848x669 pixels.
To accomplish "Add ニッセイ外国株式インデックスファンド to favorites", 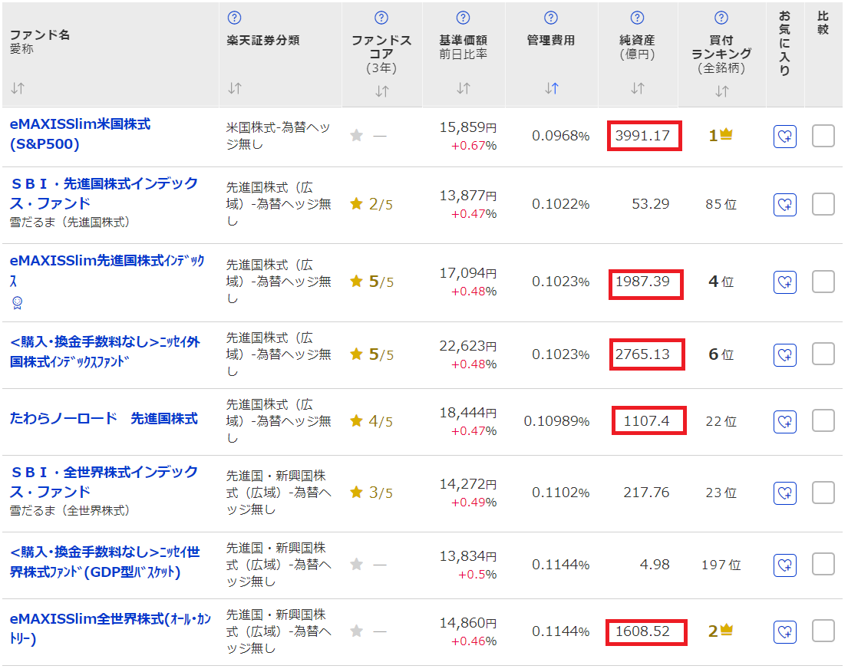I will pyautogui.click(x=785, y=354).
